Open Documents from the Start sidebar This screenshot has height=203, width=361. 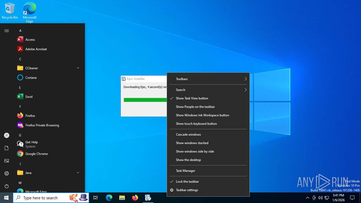7,148
